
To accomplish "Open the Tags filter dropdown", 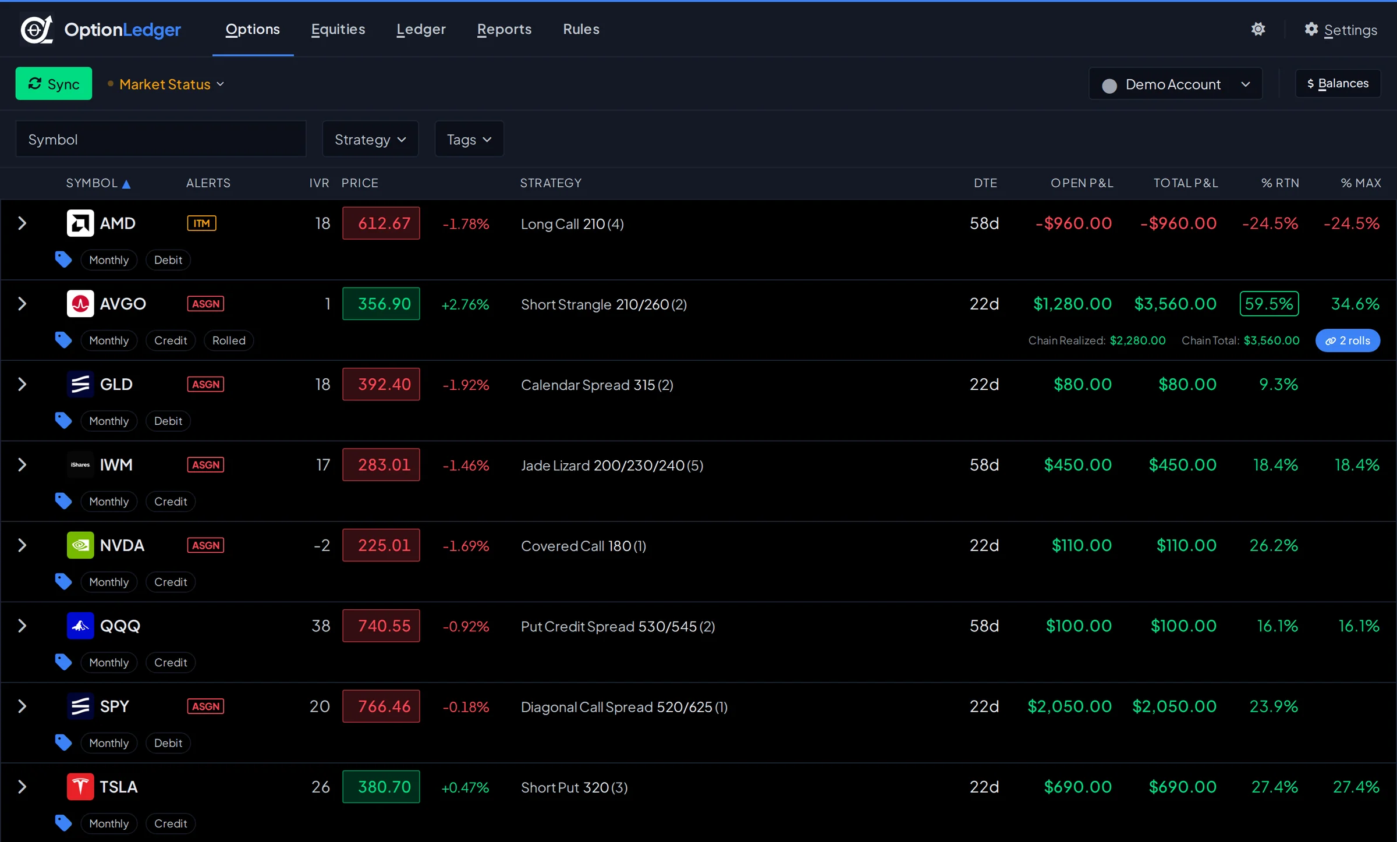I will [x=469, y=139].
